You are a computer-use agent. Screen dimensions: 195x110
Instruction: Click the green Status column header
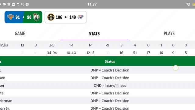(110, 61)
